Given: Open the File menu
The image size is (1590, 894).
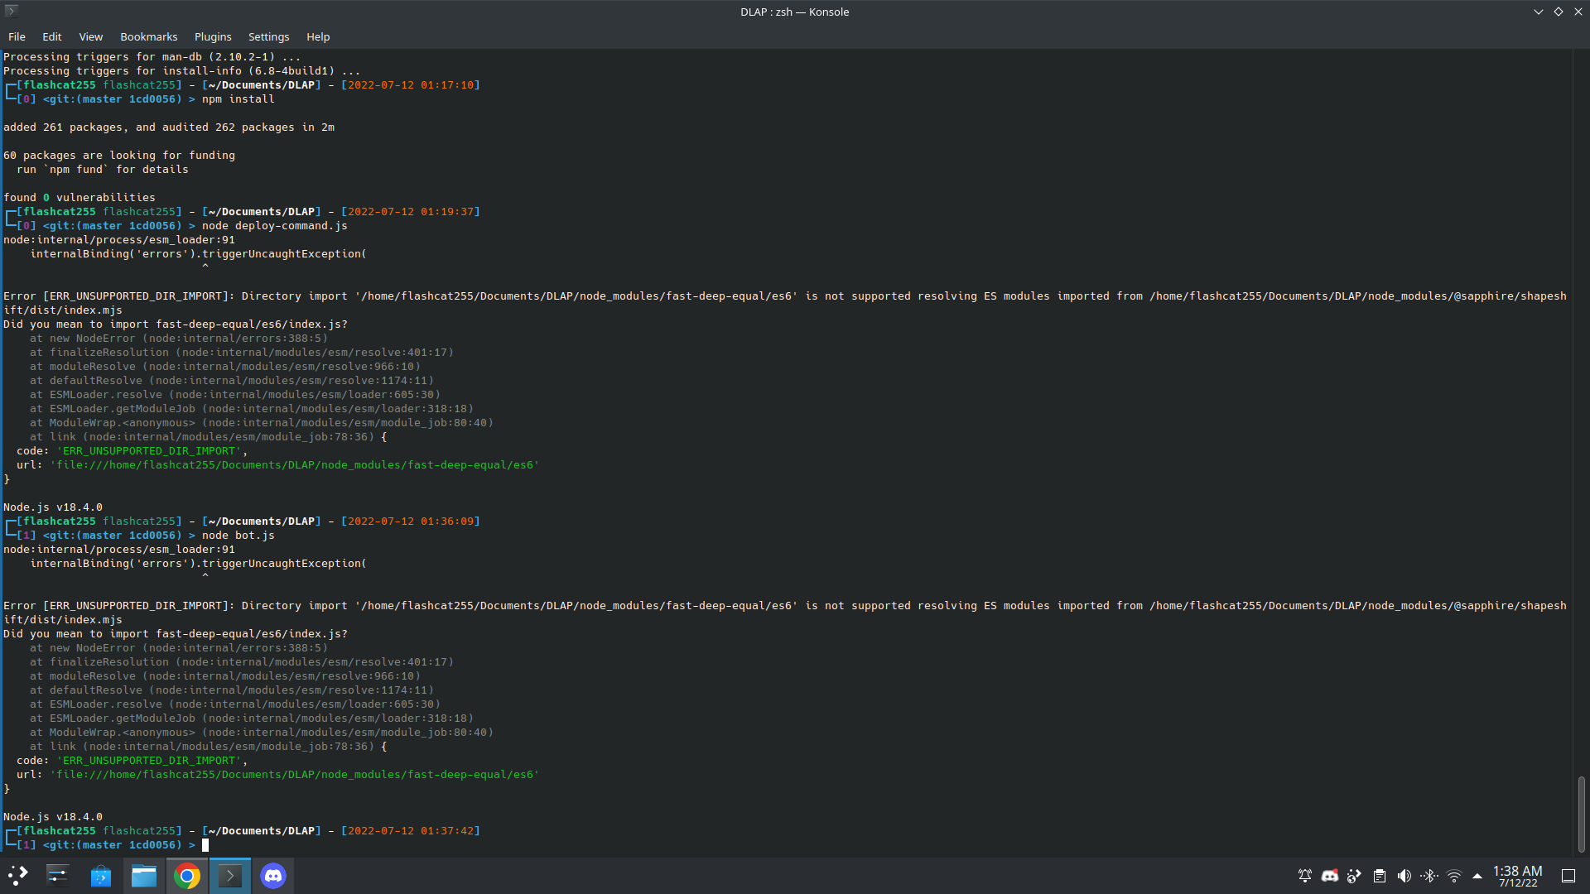Looking at the screenshot, I should pyautogui.click(x=17, y=37).
